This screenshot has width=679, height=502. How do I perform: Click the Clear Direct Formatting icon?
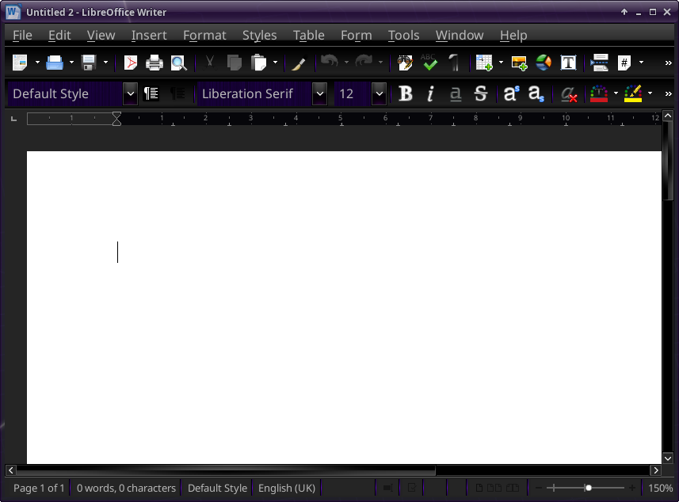[568, 94]
